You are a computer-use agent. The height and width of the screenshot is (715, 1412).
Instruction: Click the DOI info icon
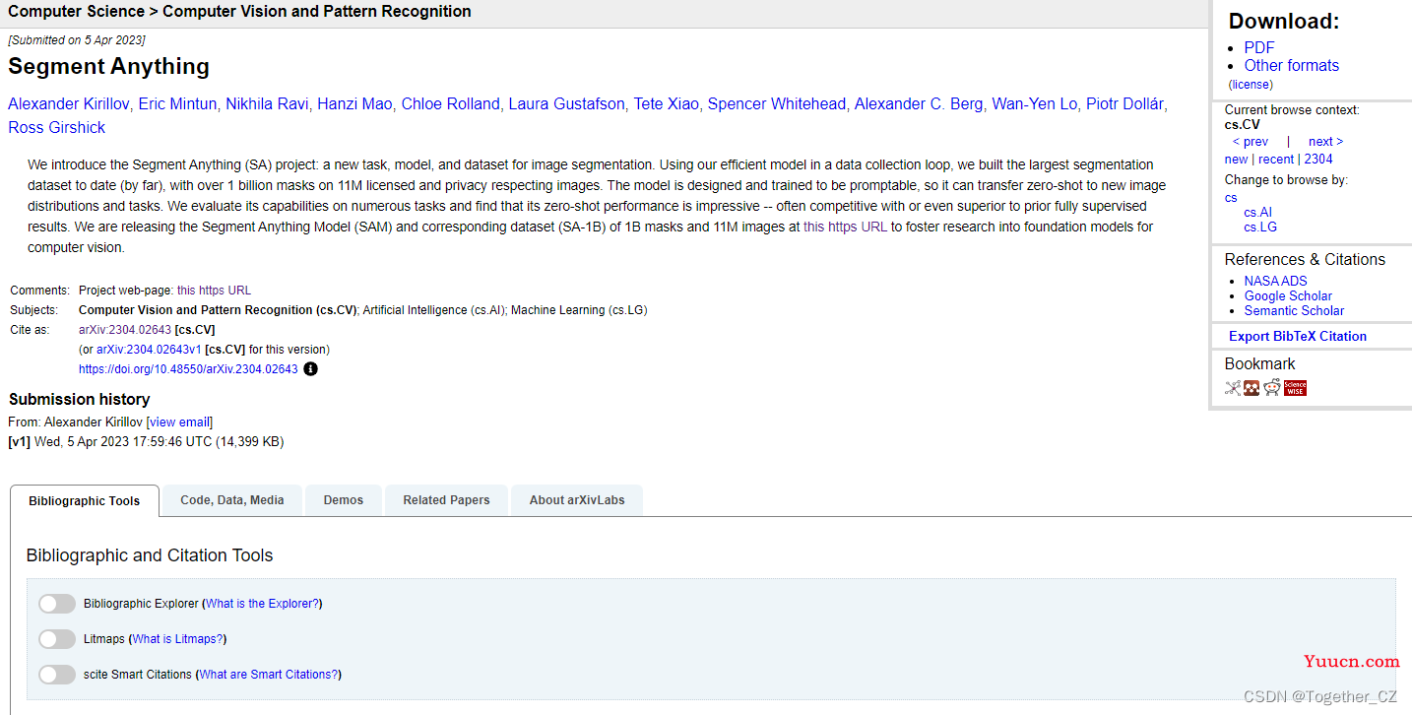click(310, 369)
